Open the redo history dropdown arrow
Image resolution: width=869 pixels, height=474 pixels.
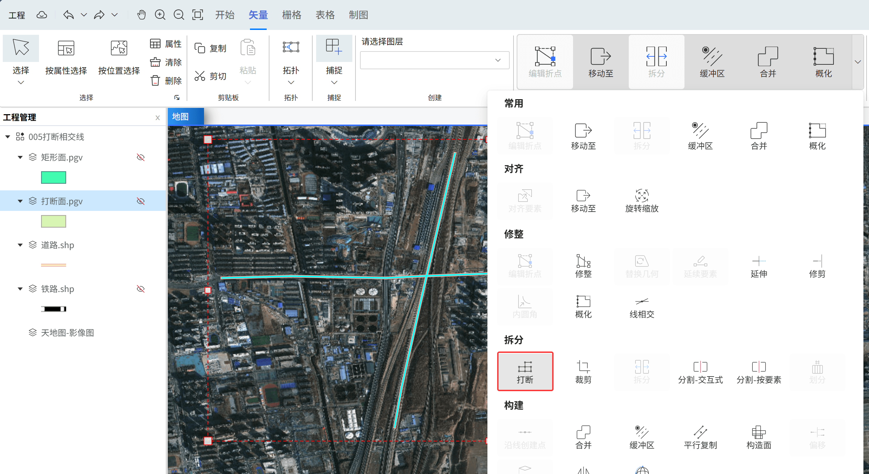tap(115, 15)
